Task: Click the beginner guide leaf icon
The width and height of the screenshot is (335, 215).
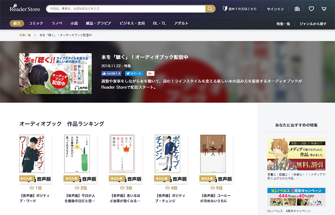Action: pos(225,8)
